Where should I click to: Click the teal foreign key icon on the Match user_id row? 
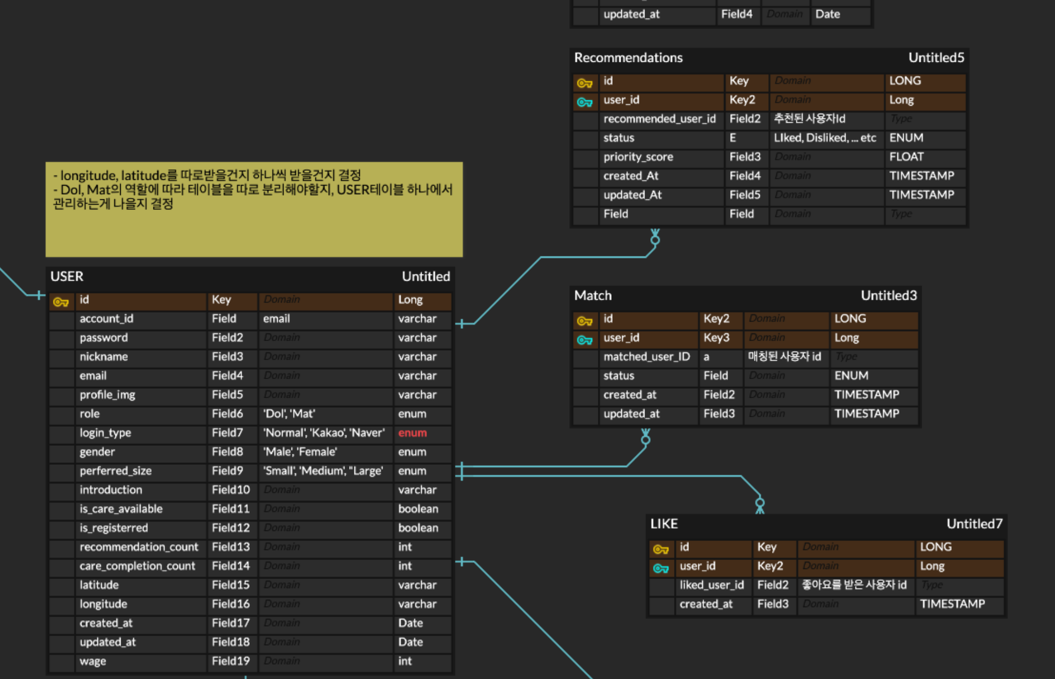tap(584, 340)
